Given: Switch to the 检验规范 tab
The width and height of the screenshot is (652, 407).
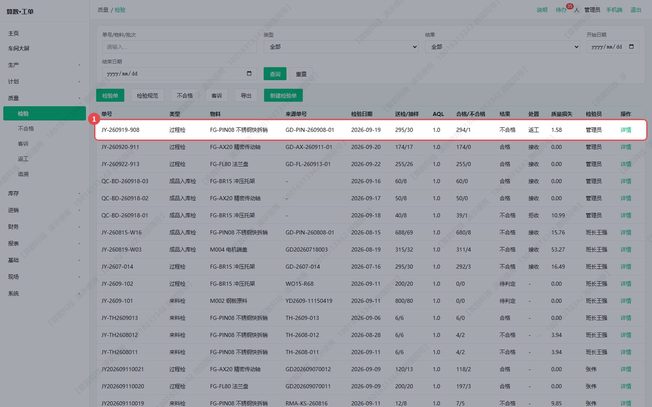Looking at the screenshot, I should (x=147, y=95).
